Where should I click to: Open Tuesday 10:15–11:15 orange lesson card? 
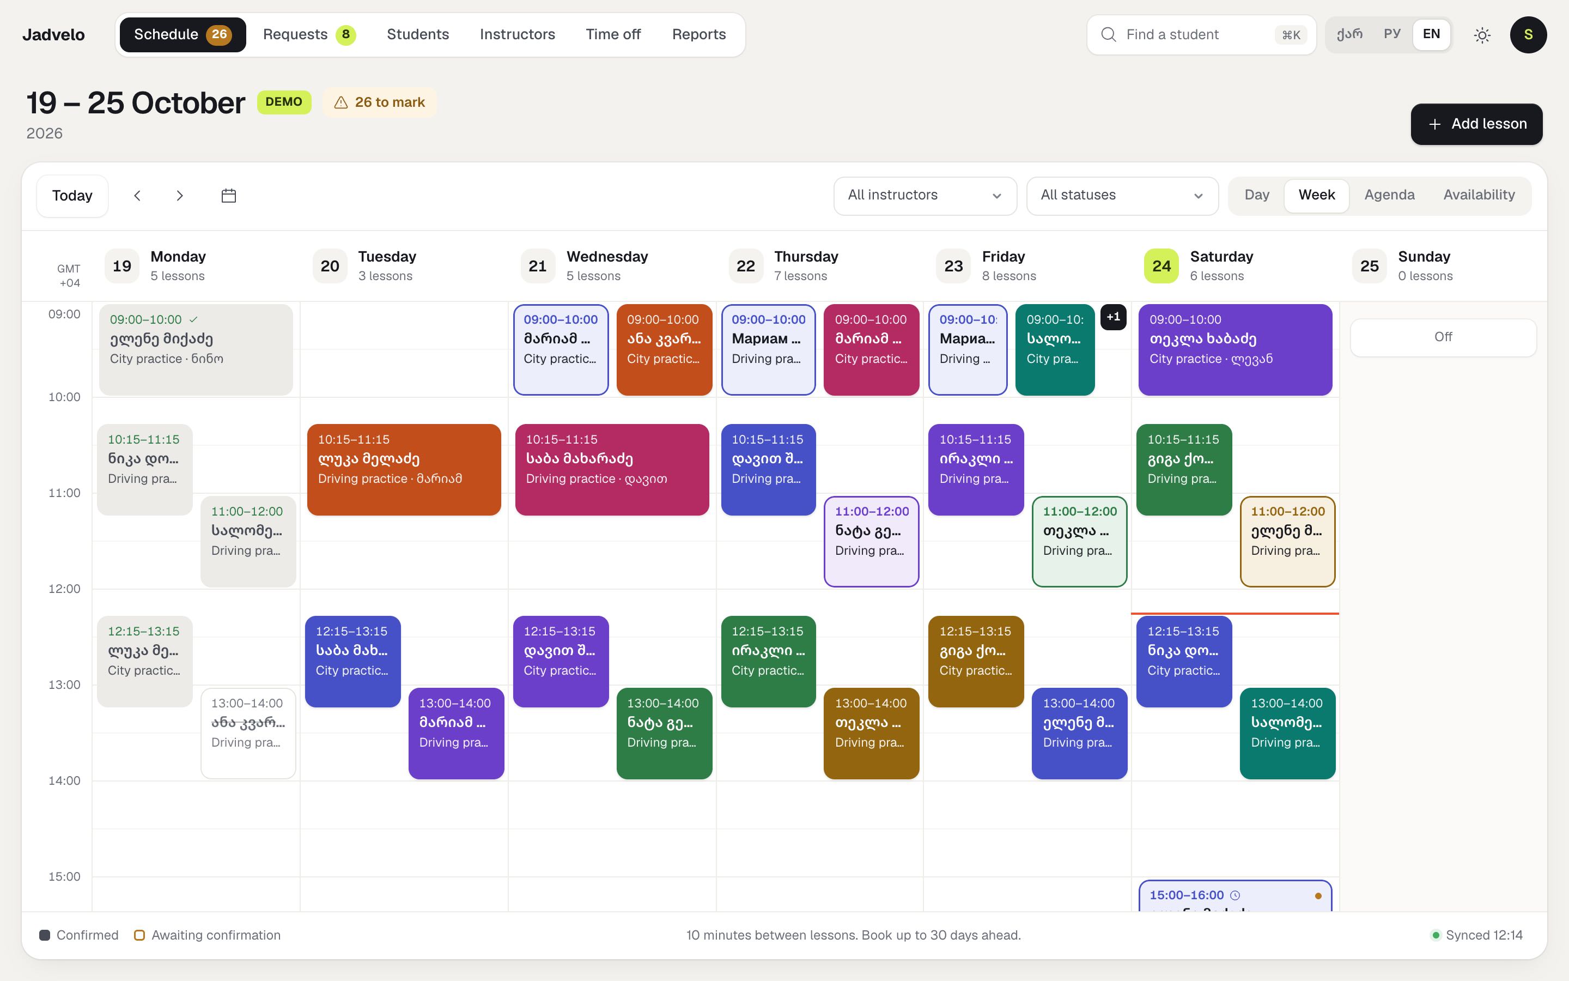[x=404, y=470]
